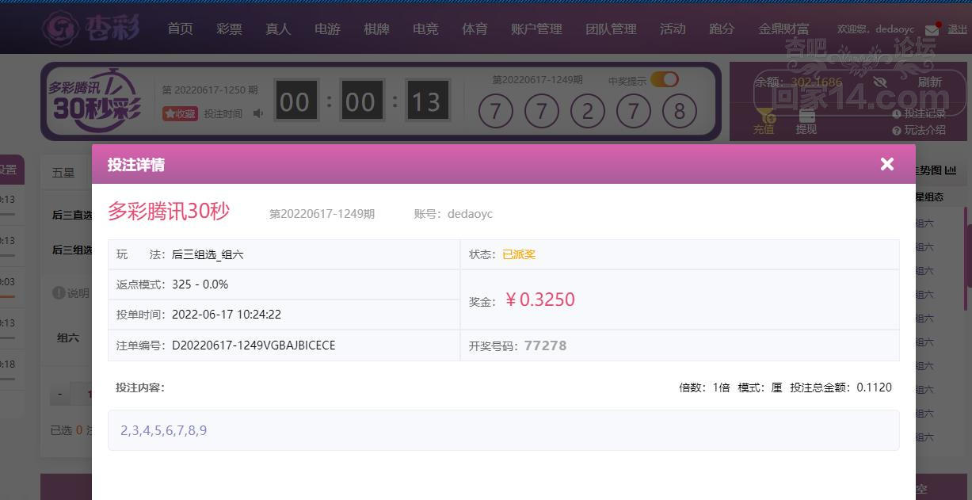Viewport: 972px width, 500px height.
Task: Open 团队管理 menu
Action: pos(611,29)
